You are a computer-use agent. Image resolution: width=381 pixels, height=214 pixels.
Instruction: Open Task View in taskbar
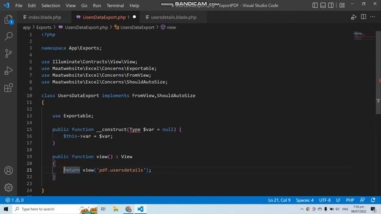103,209
